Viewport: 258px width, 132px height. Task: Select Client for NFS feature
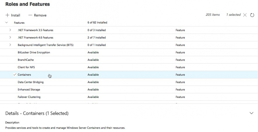26,67
